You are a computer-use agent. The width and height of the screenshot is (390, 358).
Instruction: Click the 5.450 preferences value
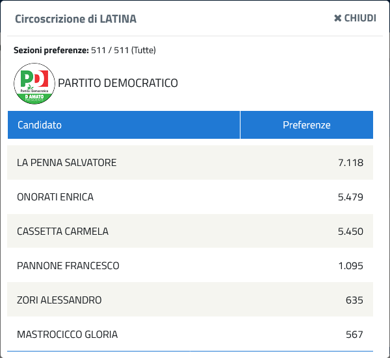point(350,232)
